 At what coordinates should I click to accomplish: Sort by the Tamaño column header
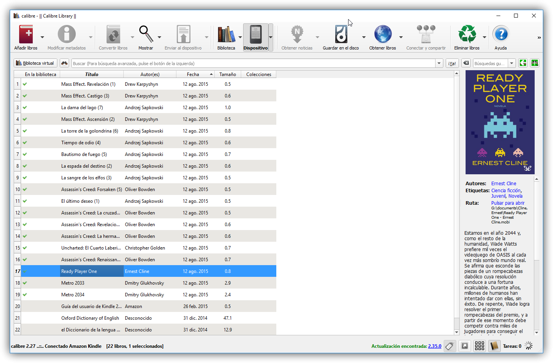point(228,74)
